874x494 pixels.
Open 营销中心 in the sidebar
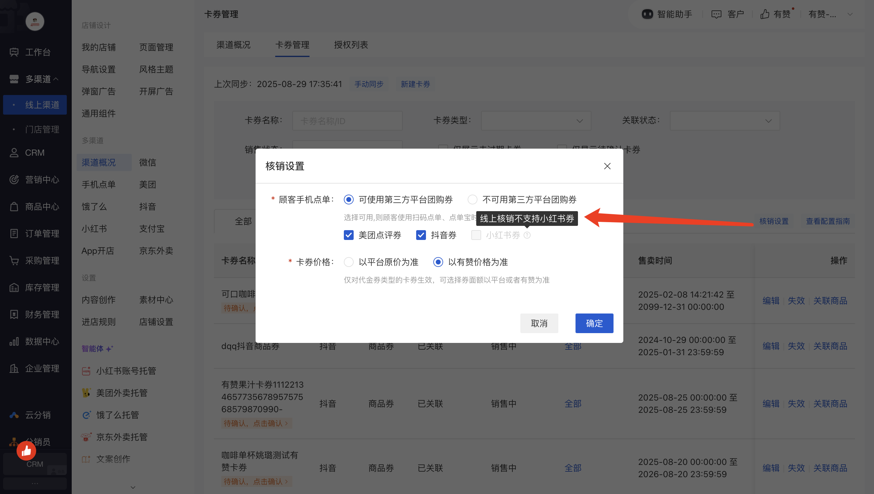coord(41,180)
